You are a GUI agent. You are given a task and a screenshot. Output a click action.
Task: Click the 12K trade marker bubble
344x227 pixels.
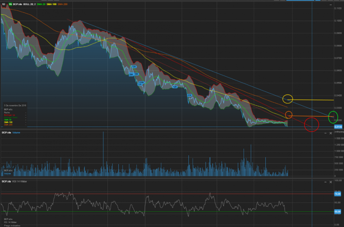pos(134,67)
